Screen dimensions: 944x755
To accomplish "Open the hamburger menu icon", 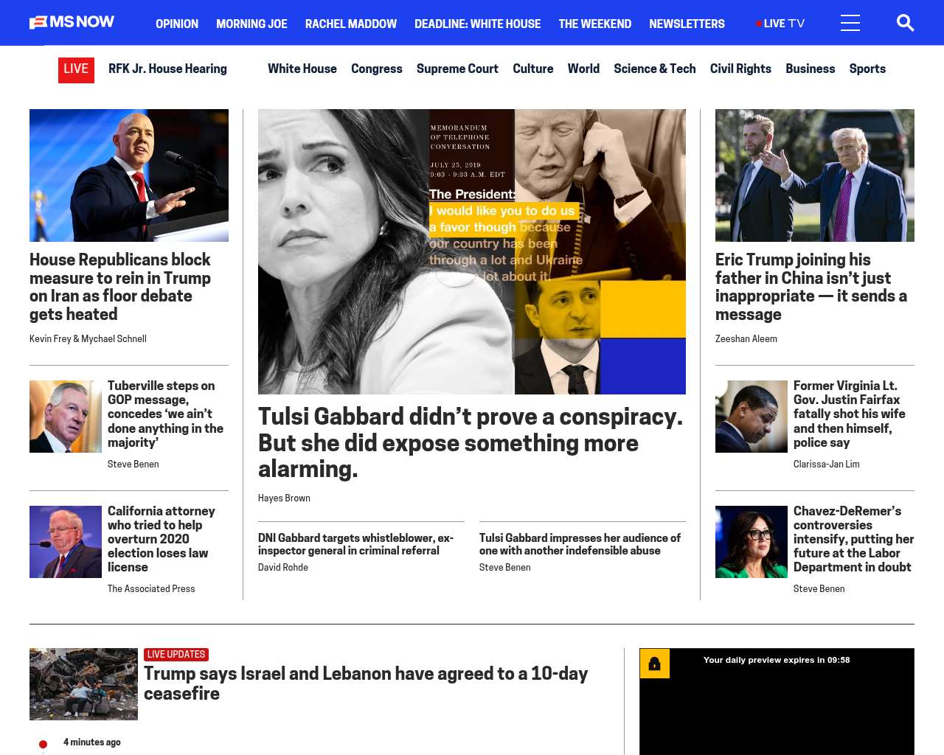I will click(850, 23).
